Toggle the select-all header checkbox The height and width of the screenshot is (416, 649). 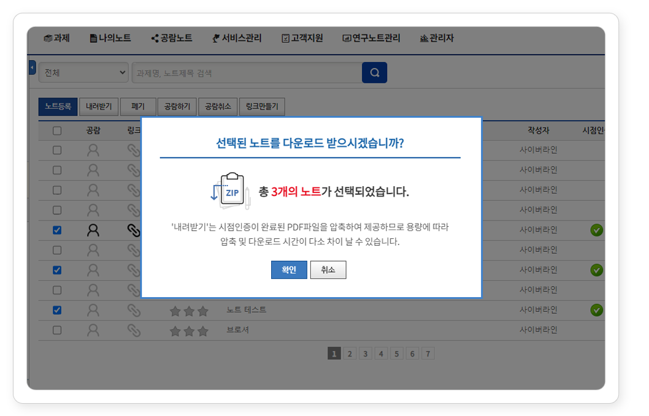coord(57,130)
